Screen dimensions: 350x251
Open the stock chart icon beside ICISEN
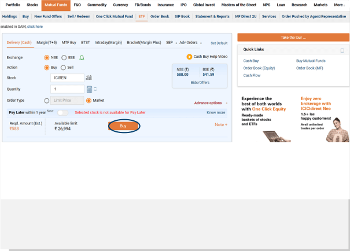click(89, 77)
